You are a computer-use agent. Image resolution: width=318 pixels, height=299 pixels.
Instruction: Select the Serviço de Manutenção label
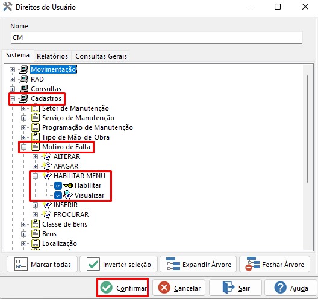78,118
